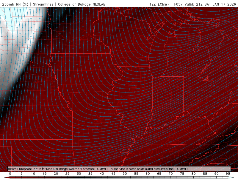Click the '12Z ECMWF' model run label

[159, 4]
